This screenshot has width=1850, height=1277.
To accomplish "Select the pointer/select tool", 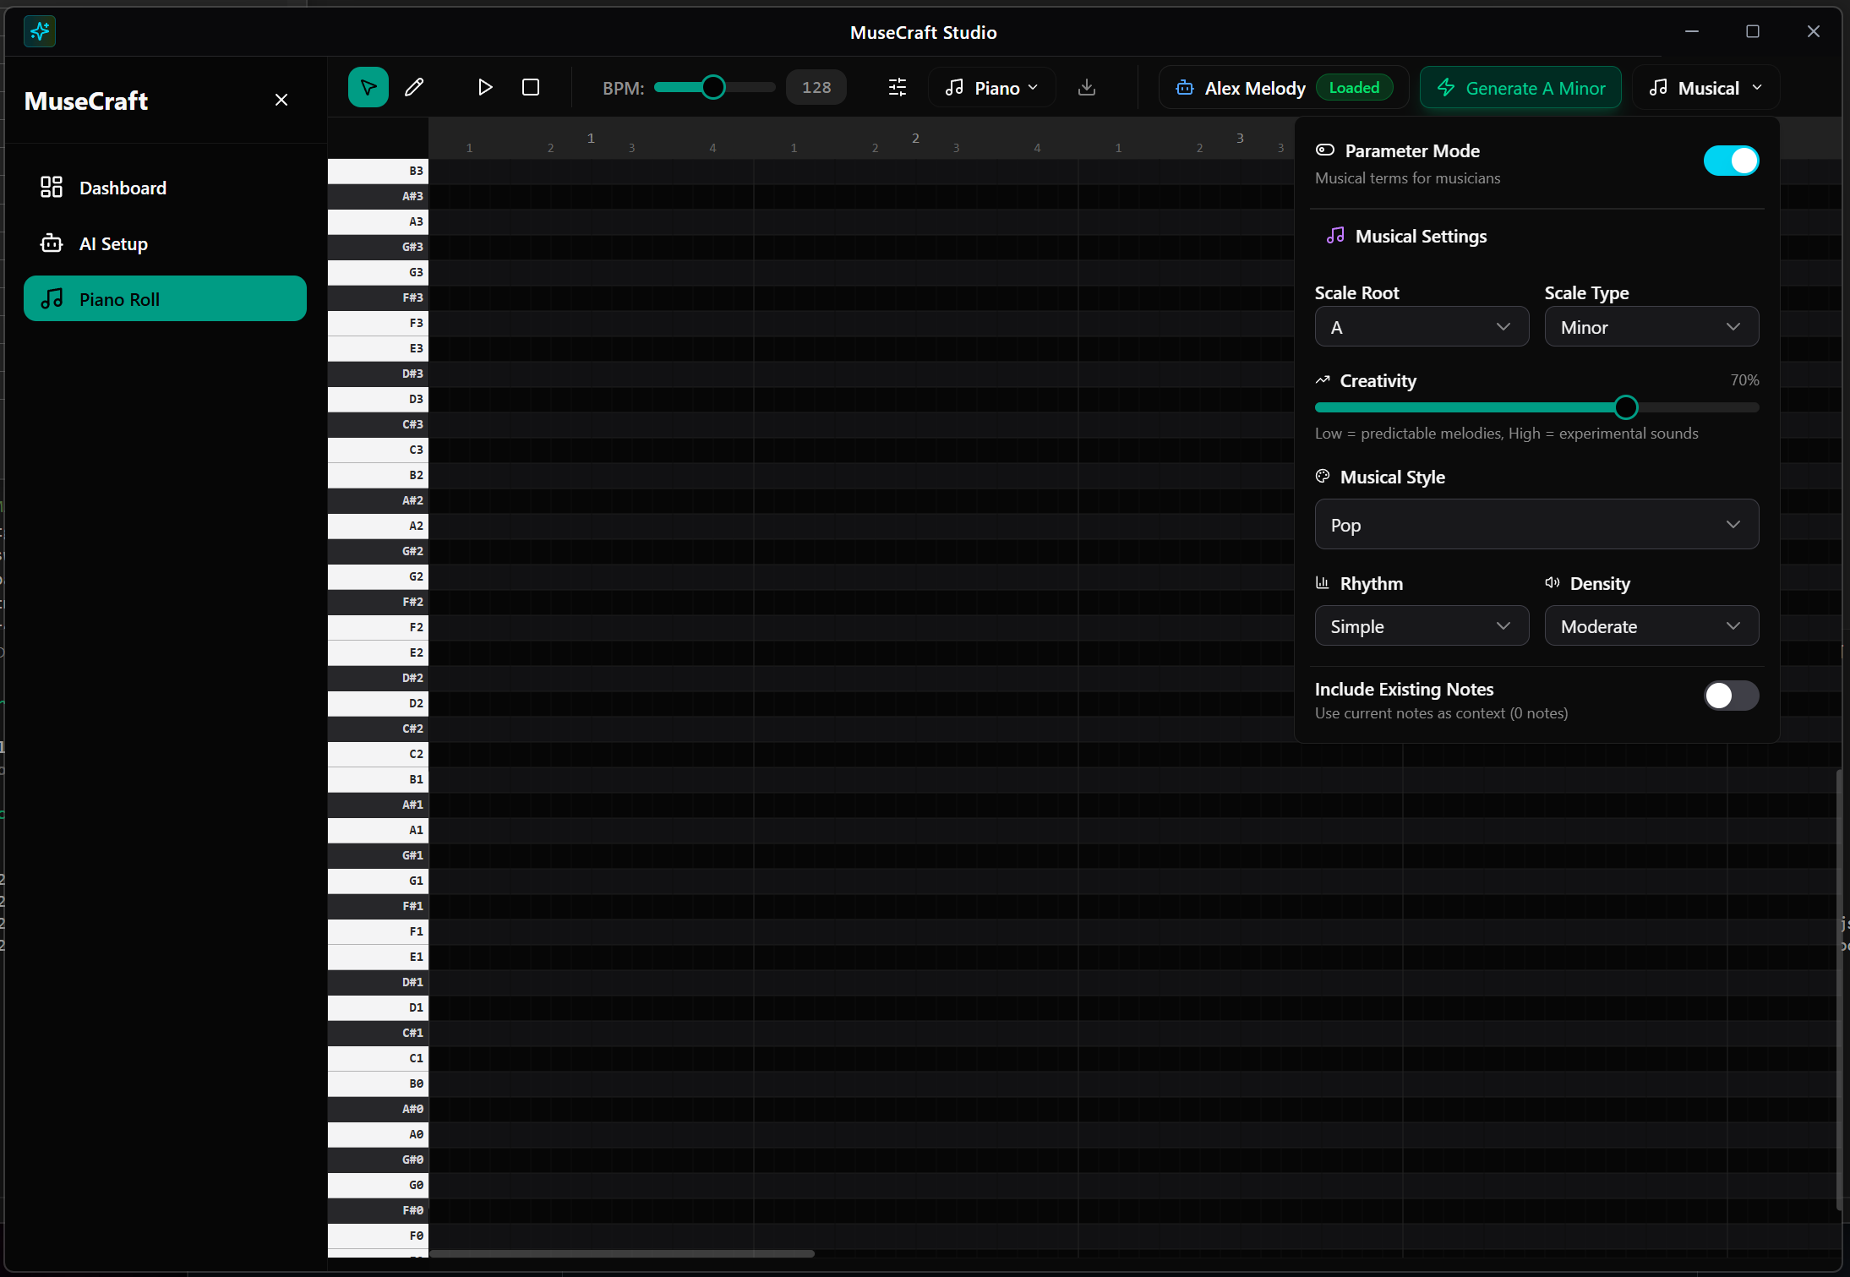I will coord(368,87).
